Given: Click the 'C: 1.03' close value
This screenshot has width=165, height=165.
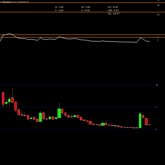Looking at the screenshot, I should [59, 11].
